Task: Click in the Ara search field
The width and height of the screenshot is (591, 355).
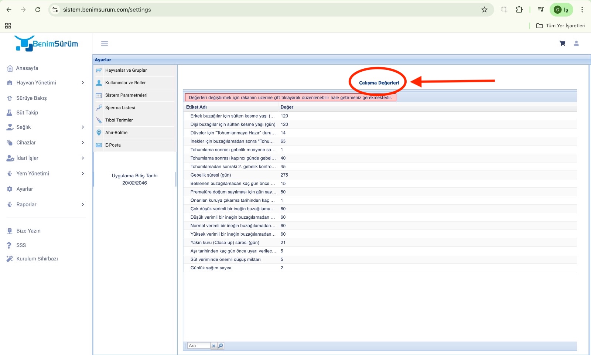Action: (x=198, y=346)
